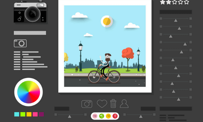Viewport: 203px width, 122px height.
Task: Select the outlined camera icon in the left panel
Action: pyautogui.click(x=20, y=43)
